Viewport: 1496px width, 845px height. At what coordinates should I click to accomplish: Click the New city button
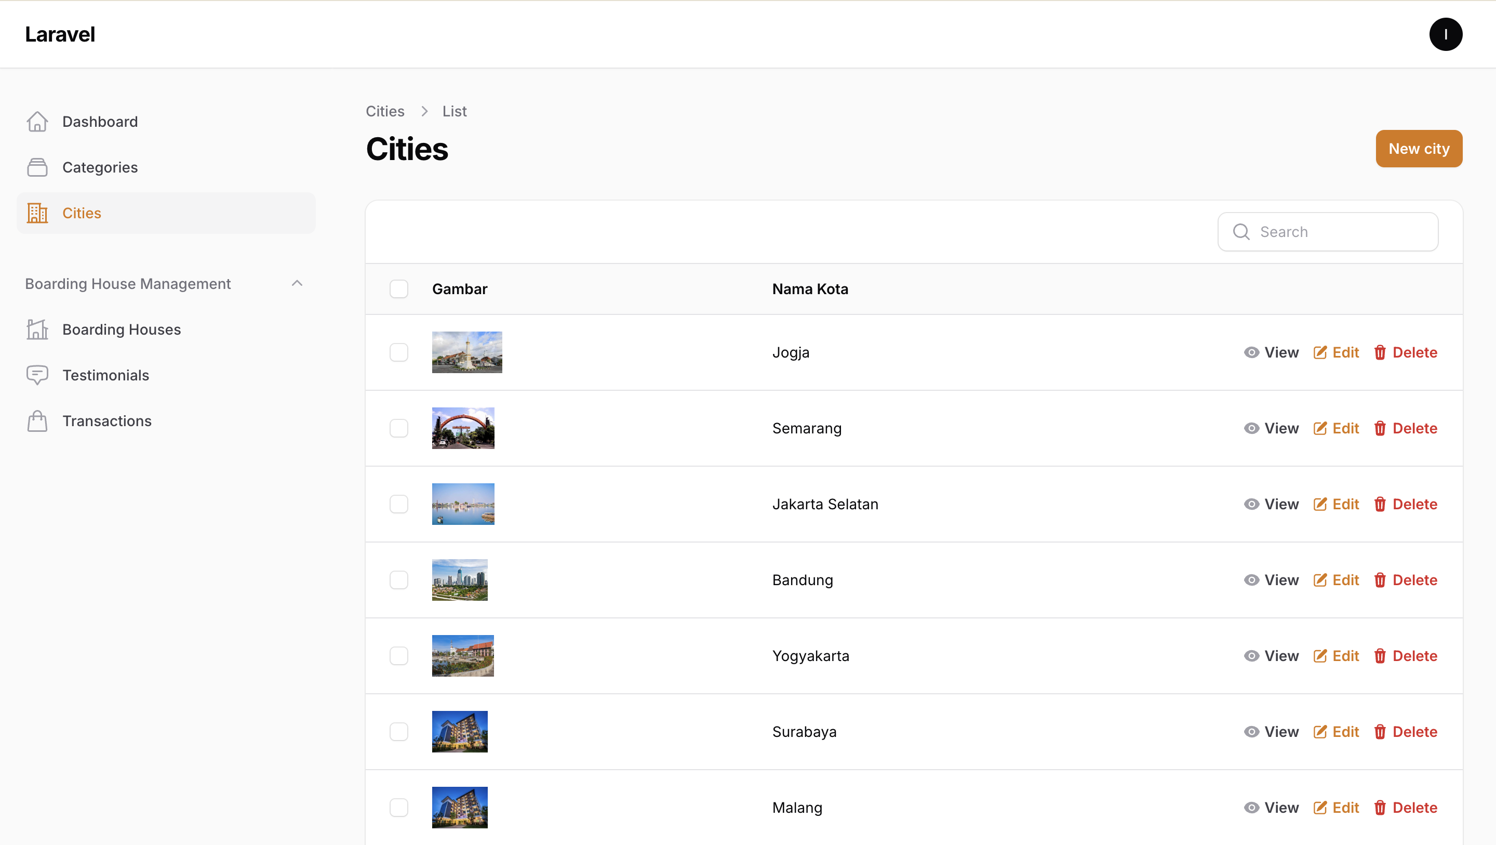click(1419, 149)
